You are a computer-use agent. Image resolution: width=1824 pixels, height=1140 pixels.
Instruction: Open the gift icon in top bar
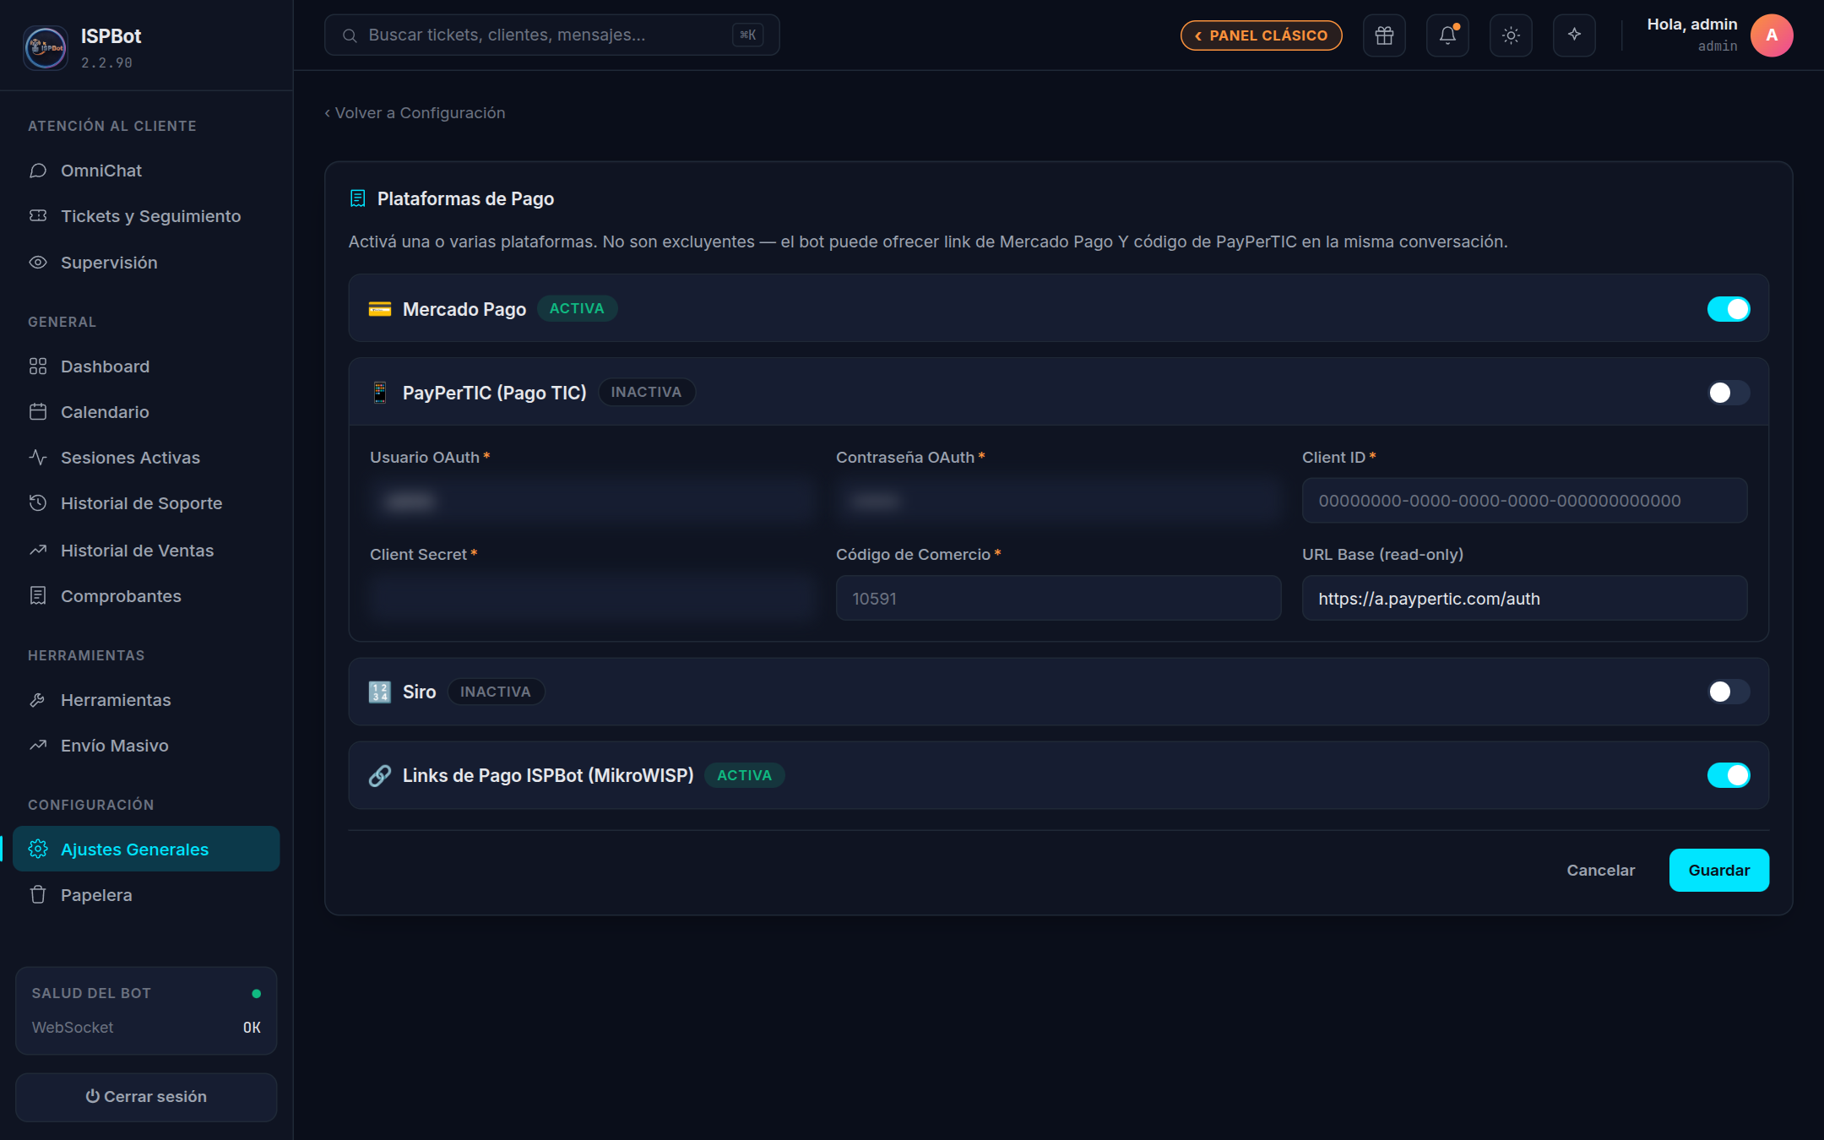[x=1384, y=35]
